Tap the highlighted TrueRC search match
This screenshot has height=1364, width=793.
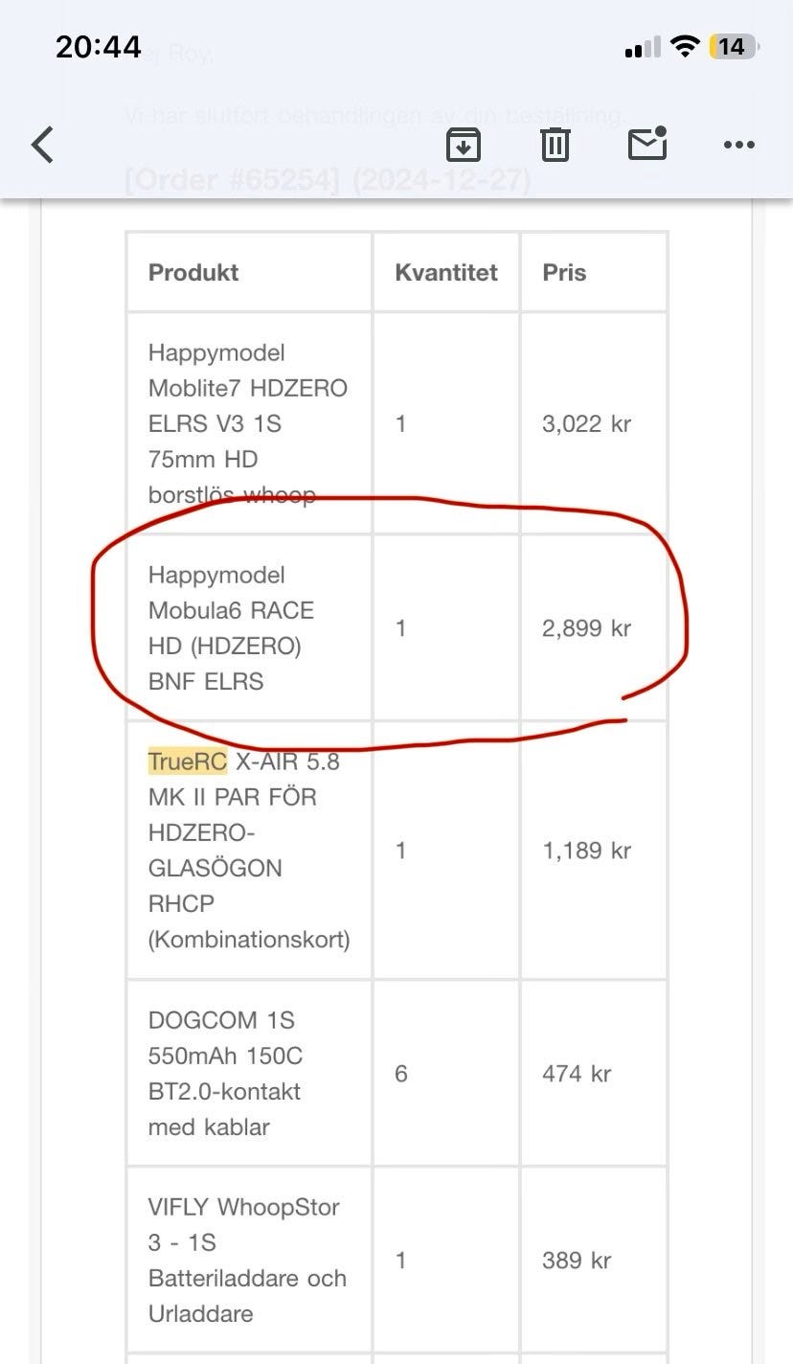click(188, 762)
